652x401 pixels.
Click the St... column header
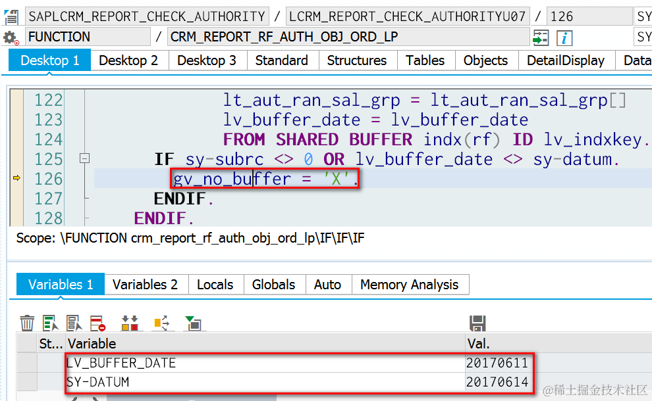click(51, 343)
